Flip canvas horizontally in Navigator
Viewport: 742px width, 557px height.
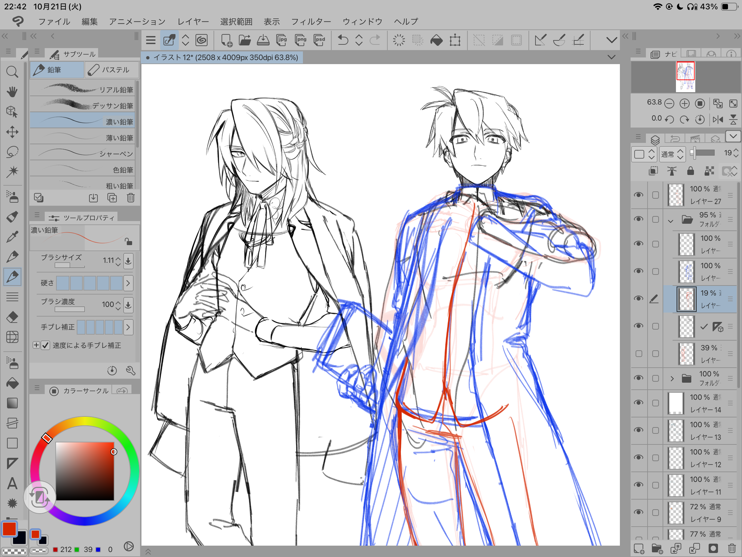pos(718,119)
